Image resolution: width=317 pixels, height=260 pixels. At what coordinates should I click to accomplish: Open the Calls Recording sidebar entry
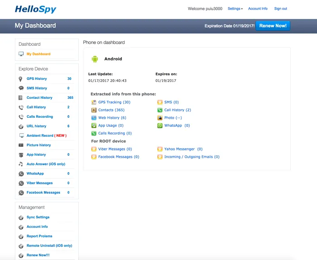(40, 117)
